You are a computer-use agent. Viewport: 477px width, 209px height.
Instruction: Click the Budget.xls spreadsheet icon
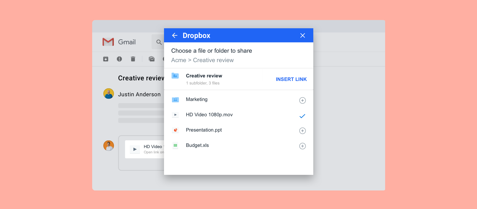click(175, 145)
